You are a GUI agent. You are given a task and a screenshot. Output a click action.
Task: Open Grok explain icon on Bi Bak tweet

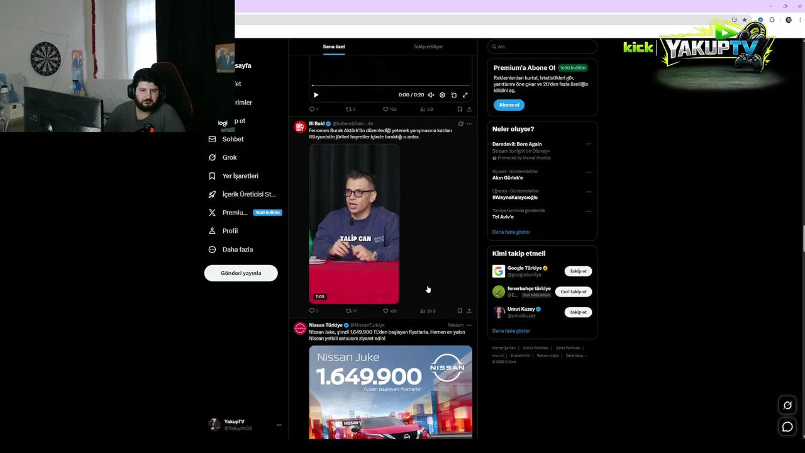click(x=460, y=124)
